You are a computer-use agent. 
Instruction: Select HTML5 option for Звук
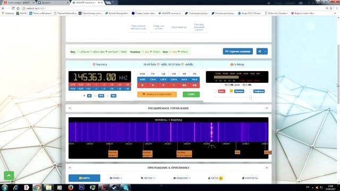tap(178, 52)
